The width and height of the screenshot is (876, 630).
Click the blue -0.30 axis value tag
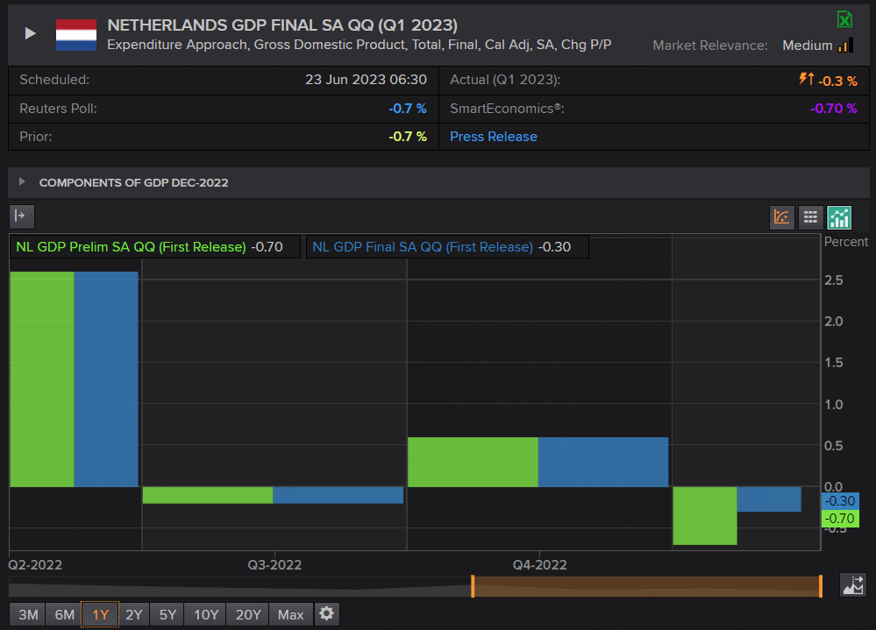coord(840,500)
